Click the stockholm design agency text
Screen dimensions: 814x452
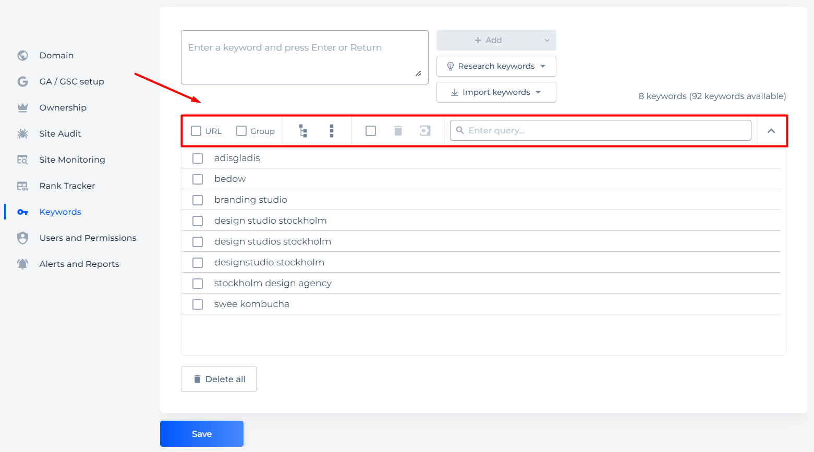pyautogui.click(x=273, y=283)
